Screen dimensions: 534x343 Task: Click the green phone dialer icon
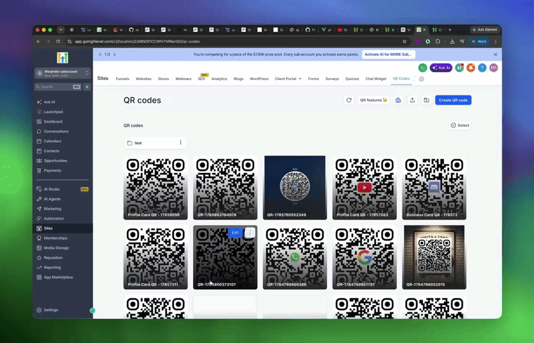click(423, 68)
